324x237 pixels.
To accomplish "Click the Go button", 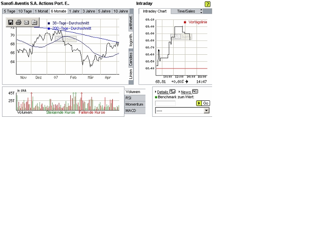I will pyautogui.click(x=203, y=103).
